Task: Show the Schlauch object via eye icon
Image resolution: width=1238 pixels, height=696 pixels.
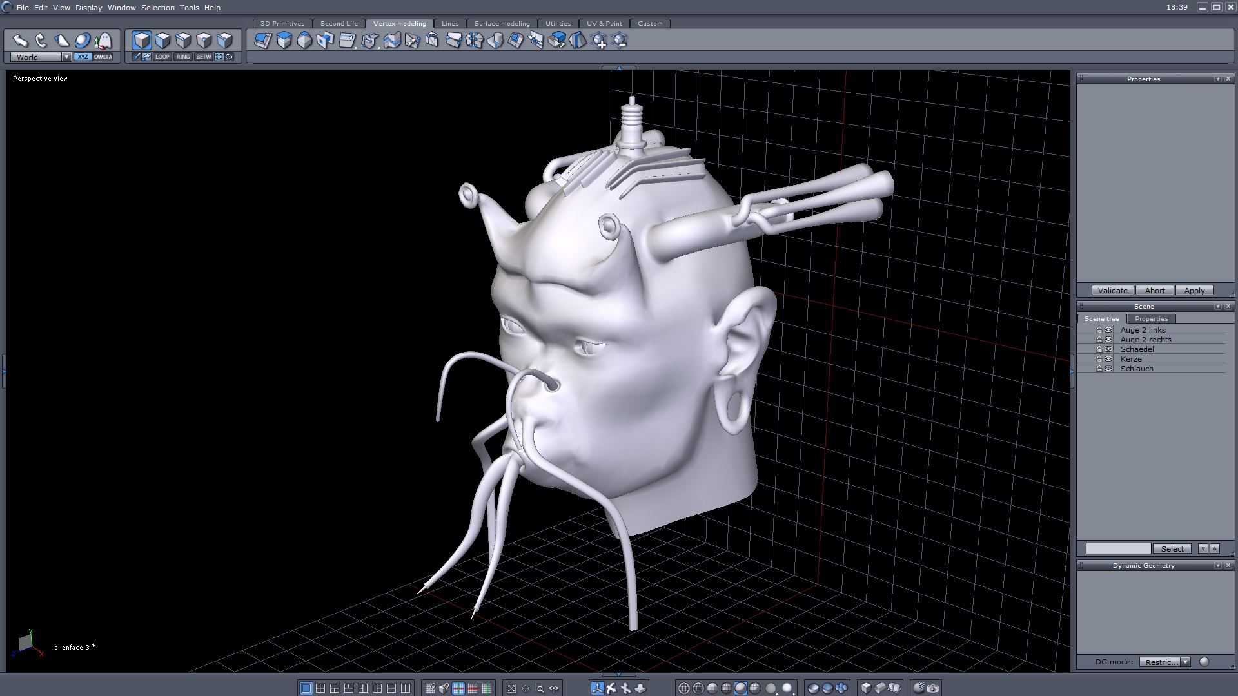Action: [1108, 369]
